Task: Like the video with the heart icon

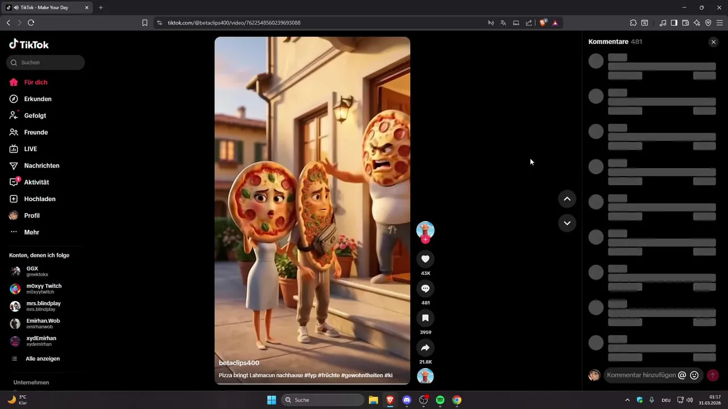Action: [425, 259]
